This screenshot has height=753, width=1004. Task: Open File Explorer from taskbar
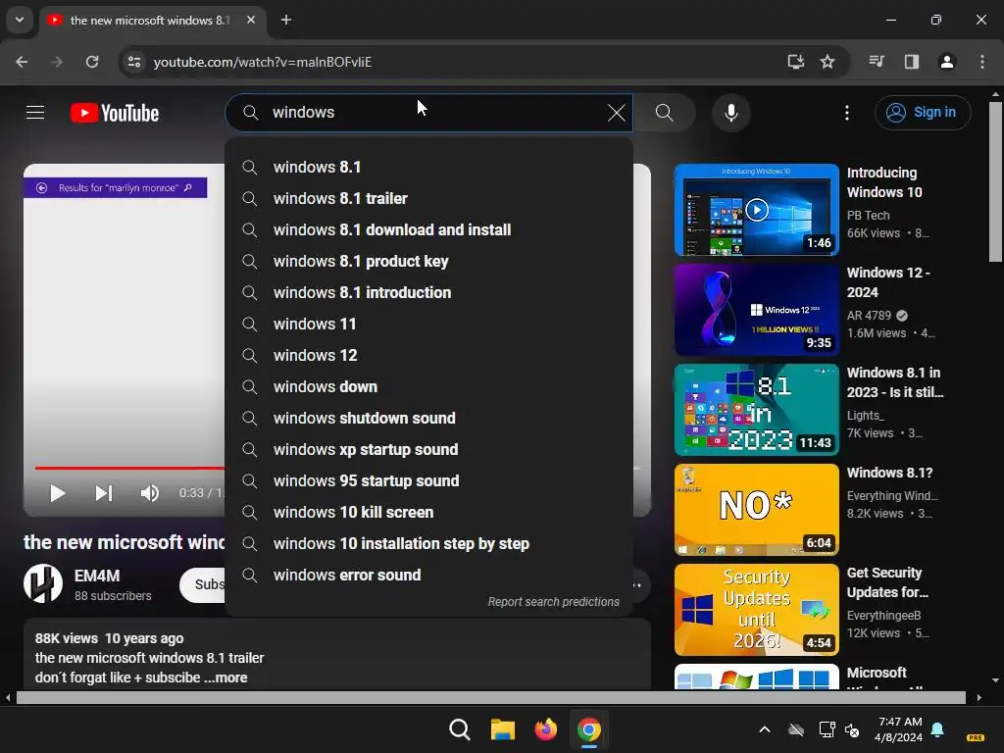(x=503, y=729)
